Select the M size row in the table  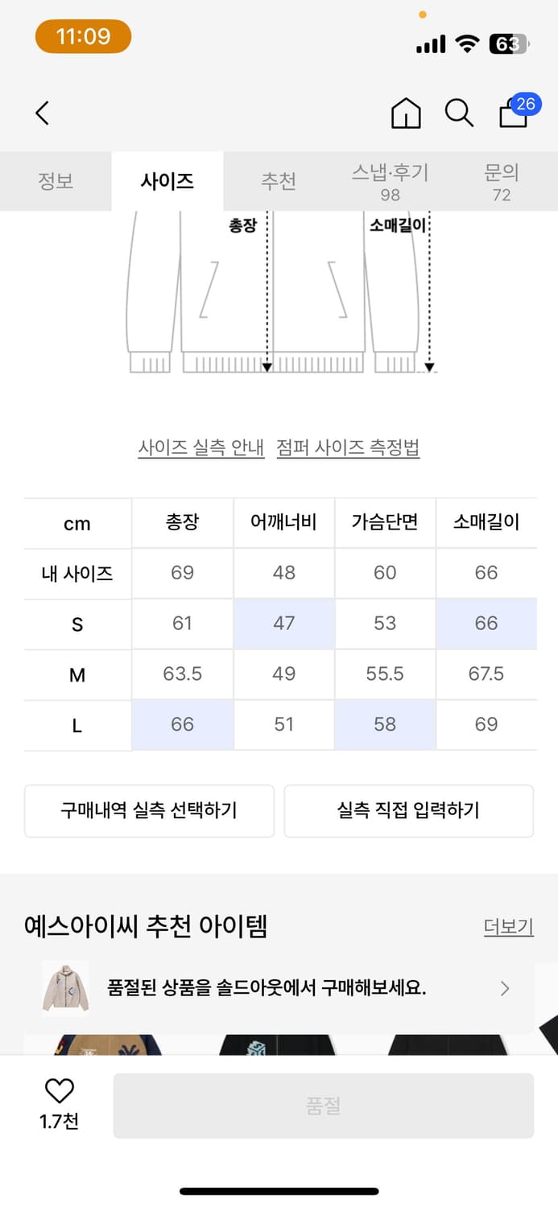pos(76,674)
